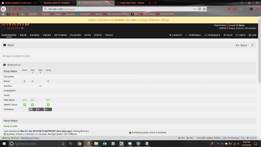Image resolution: width=261 pixels, height=147 pixels.
Task: Click the Adobe Acrobat extension icon
Action: pos(251,9)
